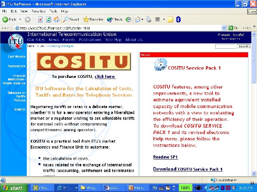Expand the Mail dropdown arrow

coord(142,20)
